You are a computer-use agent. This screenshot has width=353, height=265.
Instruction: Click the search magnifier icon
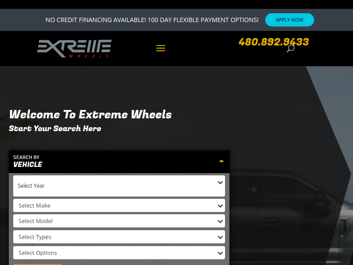click(290, 49)
